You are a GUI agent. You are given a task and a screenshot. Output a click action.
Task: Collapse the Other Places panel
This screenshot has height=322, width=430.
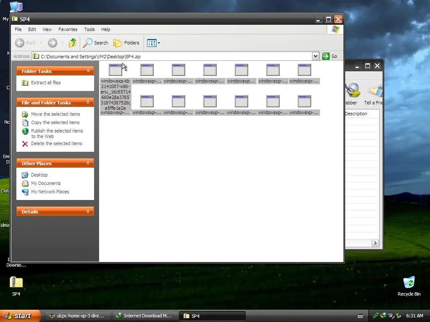[88, 163]
